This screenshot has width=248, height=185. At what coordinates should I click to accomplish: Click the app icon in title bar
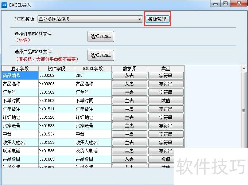point(4,5)
